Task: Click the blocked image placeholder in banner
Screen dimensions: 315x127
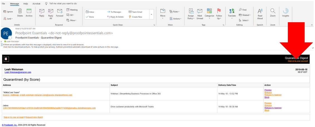Action: click(x=6, y=59)
